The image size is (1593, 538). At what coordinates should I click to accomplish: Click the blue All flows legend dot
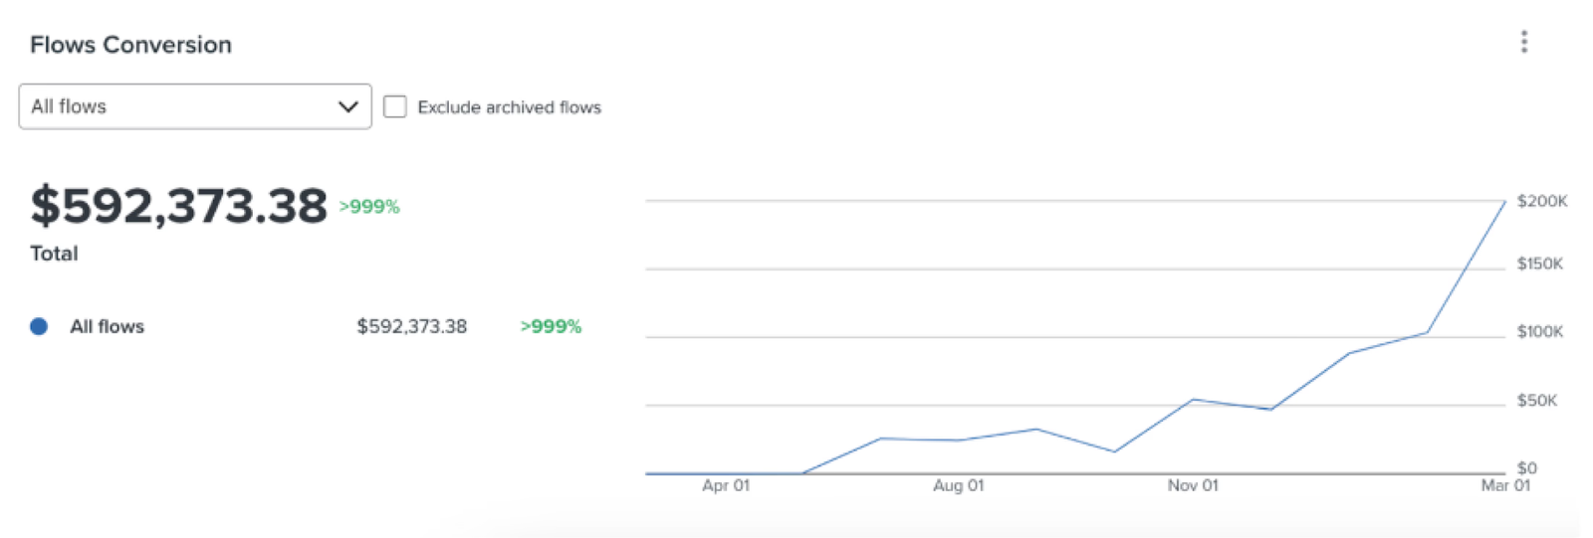pos(39,326)
